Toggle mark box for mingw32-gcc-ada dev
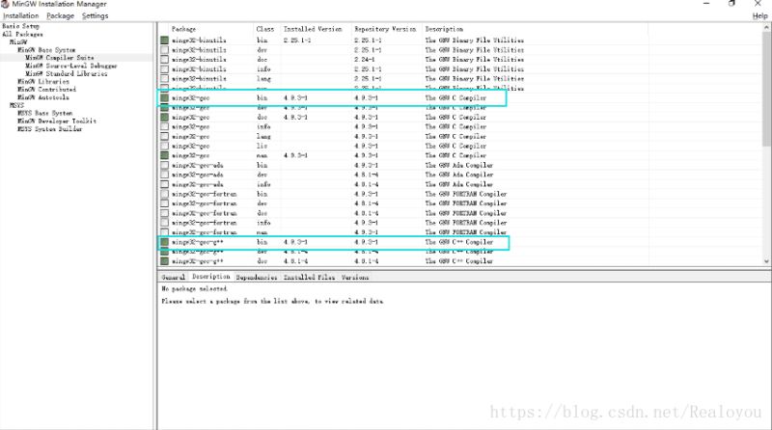Screen dimensions: 772x430 [x=164, y=175]
